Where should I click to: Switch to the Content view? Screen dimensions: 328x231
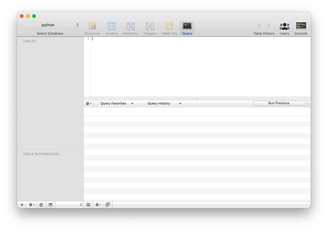tap(111, 28)
